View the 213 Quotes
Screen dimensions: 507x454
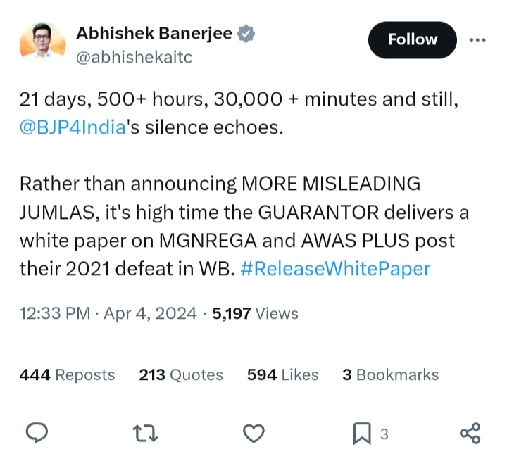pos(181,375)
